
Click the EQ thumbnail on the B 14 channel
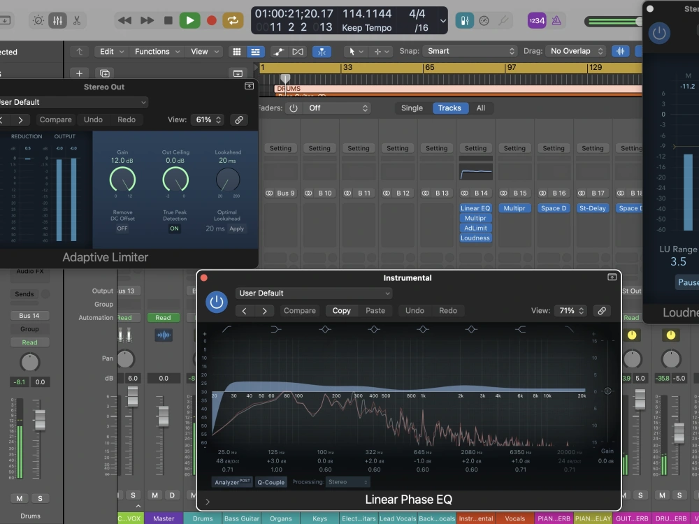pyautogui.click(x=475, y=171)
